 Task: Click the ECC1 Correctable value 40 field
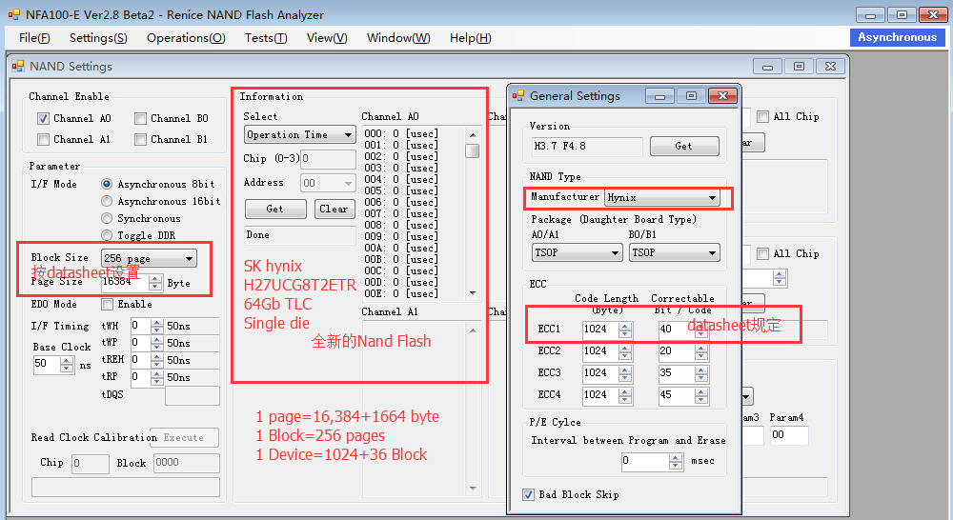(676, 330)
